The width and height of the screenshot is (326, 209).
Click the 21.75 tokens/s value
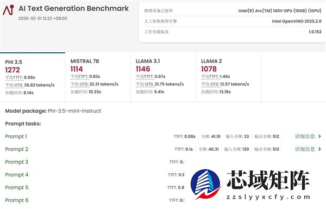[169, 84]
